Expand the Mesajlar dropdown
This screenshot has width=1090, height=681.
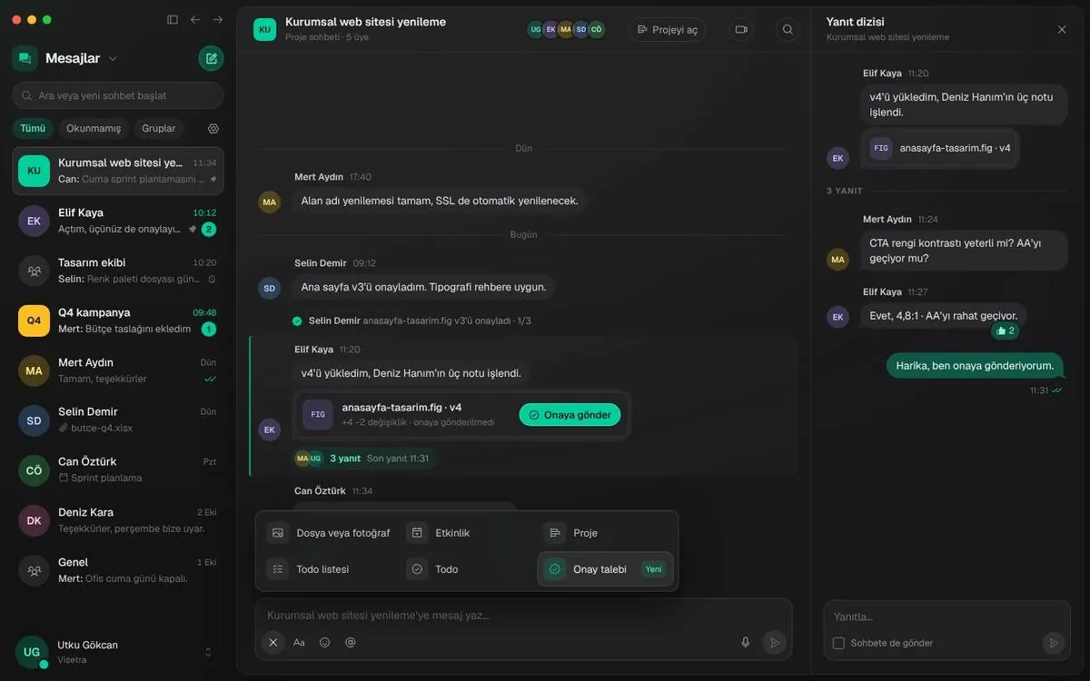pyautogui.click(x=113, y=59)
